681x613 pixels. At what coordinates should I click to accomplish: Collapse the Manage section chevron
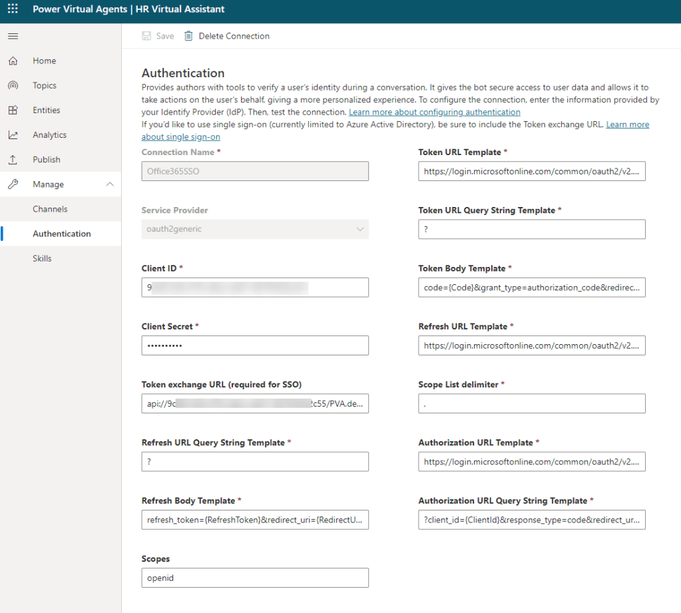[110, 184]
